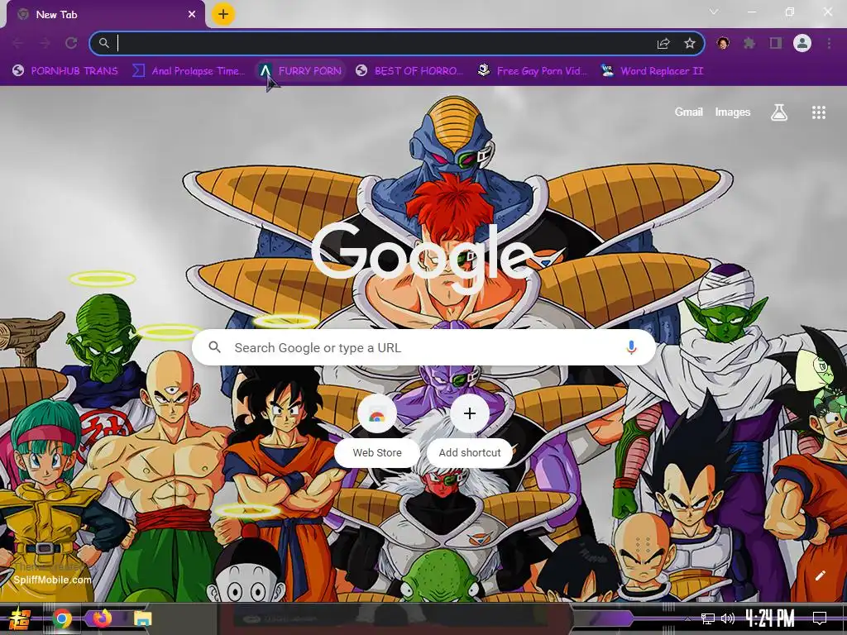
Task: Toggle the side panel
Action: pos(776,43)
